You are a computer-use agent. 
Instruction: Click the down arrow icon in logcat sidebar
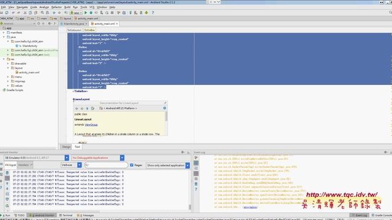[7, 189]
